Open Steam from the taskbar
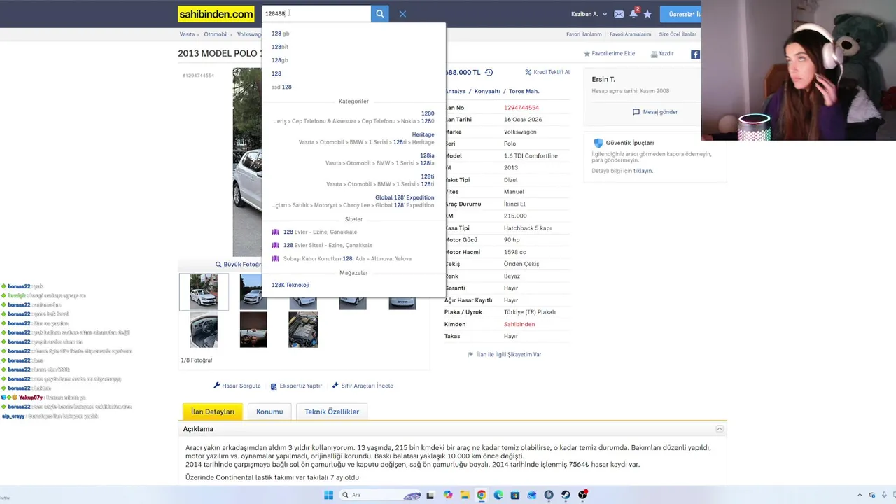 [566, 495]
